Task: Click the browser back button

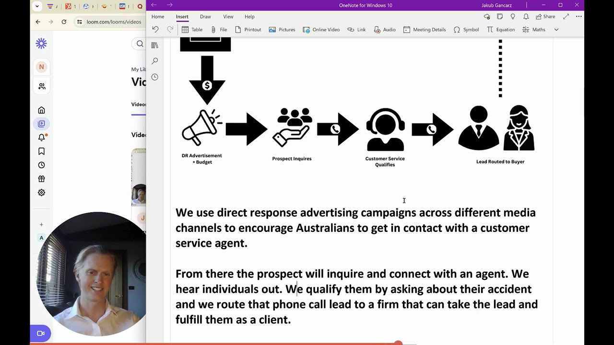Action: [x=38, y=22]
